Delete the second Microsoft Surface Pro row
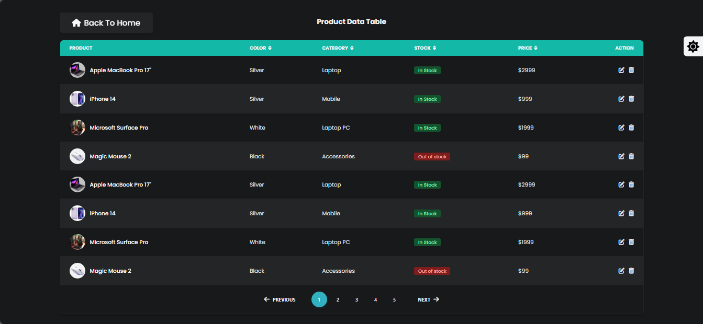Screen dimensions: 703x324 click(631, 242)
